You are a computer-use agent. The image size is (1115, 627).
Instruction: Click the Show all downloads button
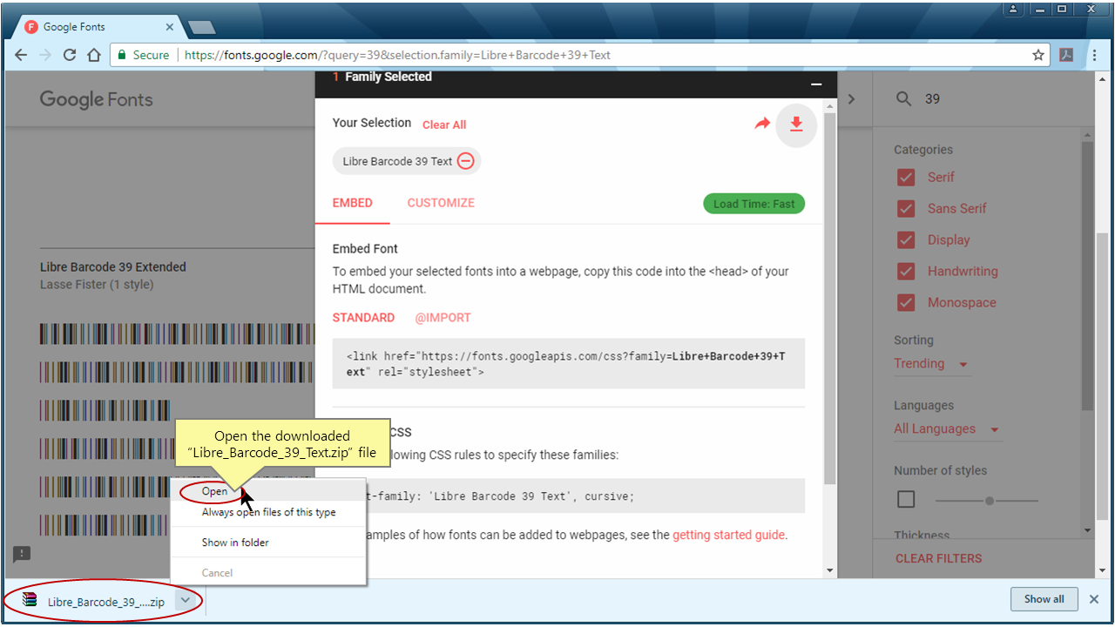(1044, 599)
